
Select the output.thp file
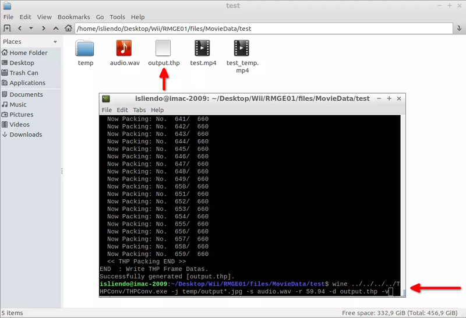click(x=164, y=48)
